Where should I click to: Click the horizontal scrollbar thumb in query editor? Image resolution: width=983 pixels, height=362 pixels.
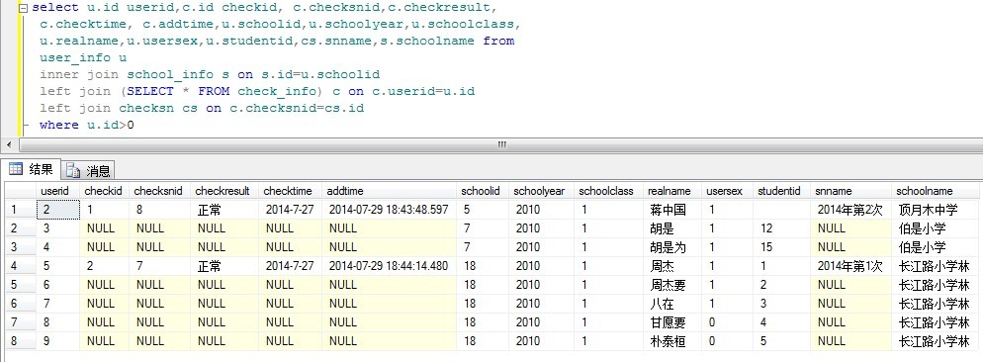point(501,145)
